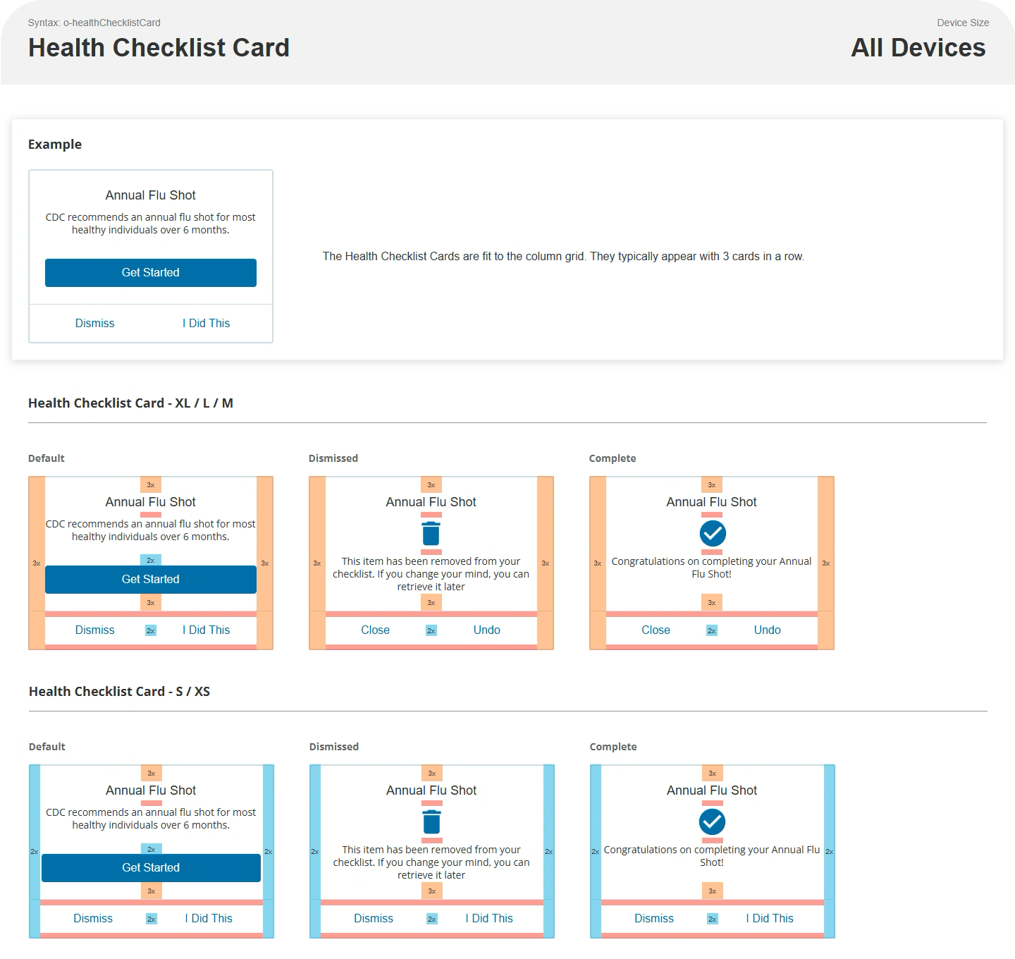Click Close in the XL/L/M Dismissed card
The width and height of the screenshot is (1015, 959).
pyautogui.click(x=375, y=630)
